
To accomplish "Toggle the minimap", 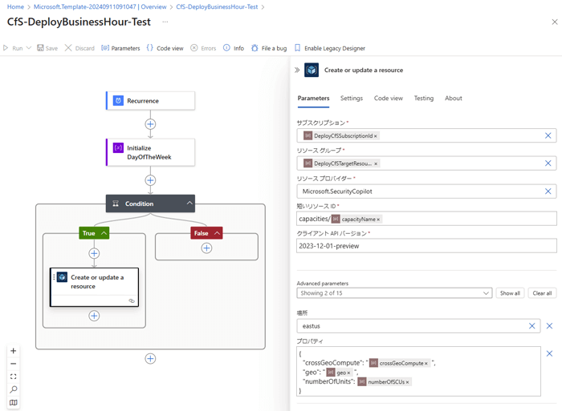I will (14, 402).
